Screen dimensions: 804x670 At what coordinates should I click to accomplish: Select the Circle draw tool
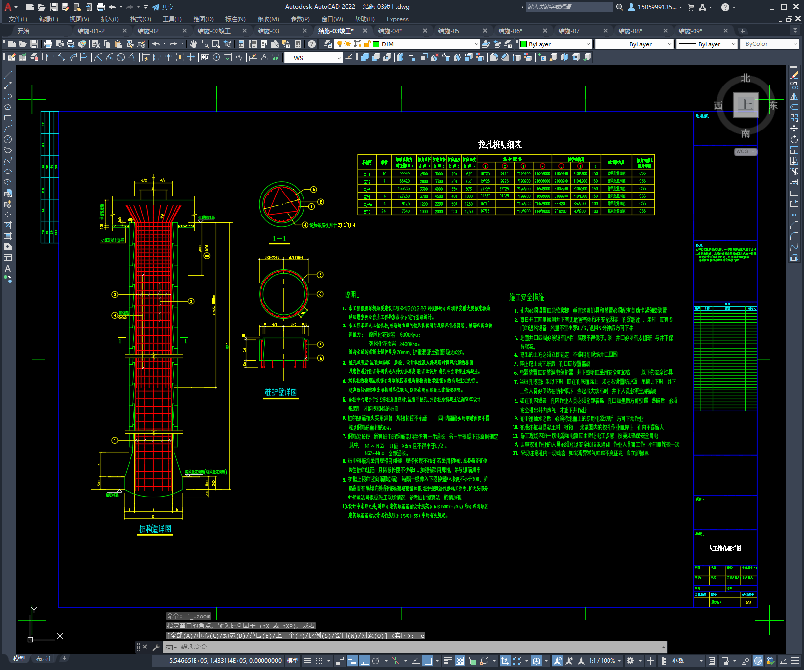point(8,139)
